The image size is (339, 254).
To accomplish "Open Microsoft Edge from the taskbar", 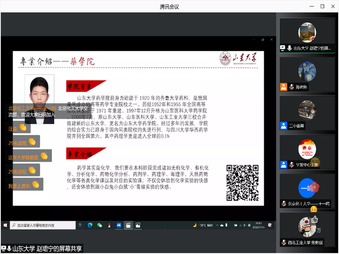I will pyautogui.click(x=90, y=225).
